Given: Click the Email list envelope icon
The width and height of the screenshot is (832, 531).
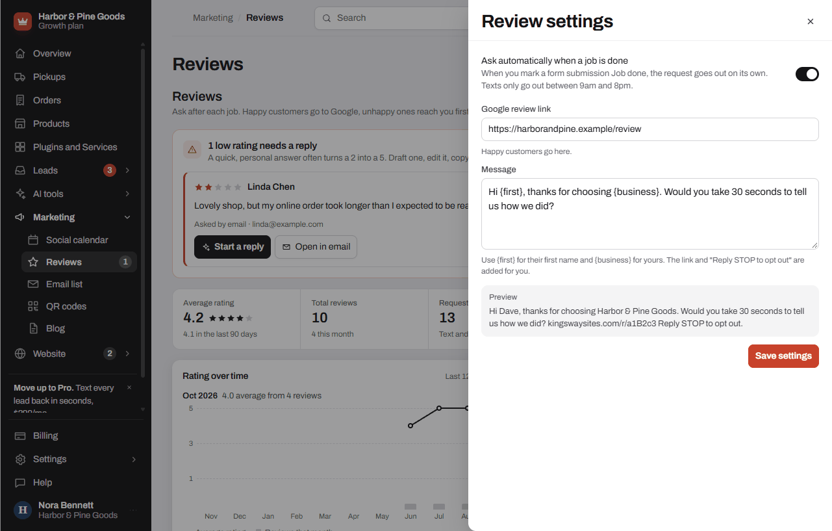Looking at the screenshot, I should point(33,284).
